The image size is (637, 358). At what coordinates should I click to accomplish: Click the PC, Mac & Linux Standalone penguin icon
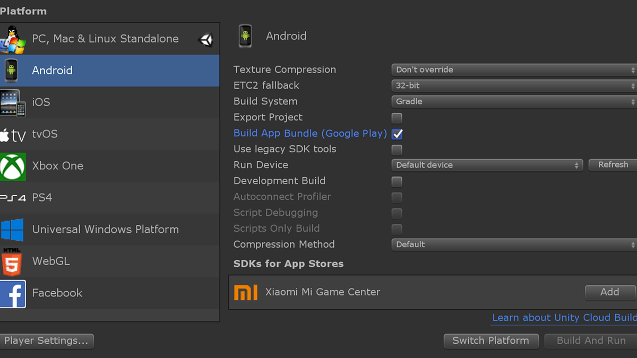[13, 39]
